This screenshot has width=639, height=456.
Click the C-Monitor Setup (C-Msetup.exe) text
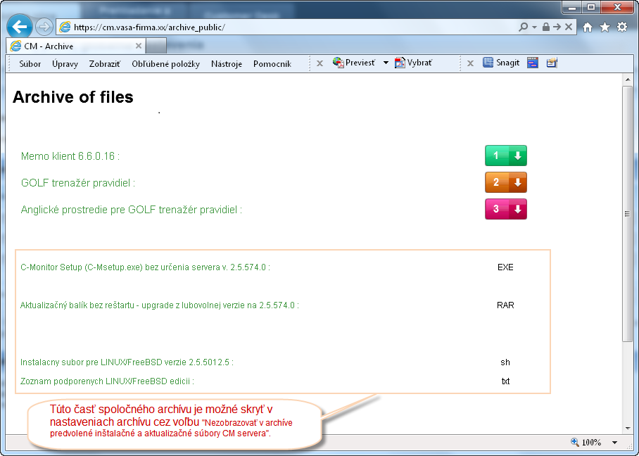pos(145,267)
